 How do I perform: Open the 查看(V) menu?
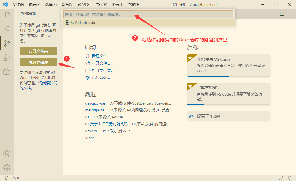point(67,5)
